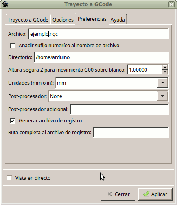Image resolution: width=177 pixels, height=205 pixels.
Task: Close the Trayecto a GCode dialog window
Action: [171, 4]
